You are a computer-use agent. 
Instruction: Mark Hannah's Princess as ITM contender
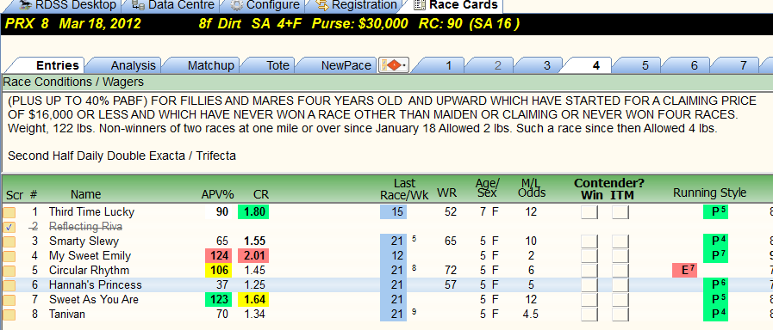coord(620,285)
